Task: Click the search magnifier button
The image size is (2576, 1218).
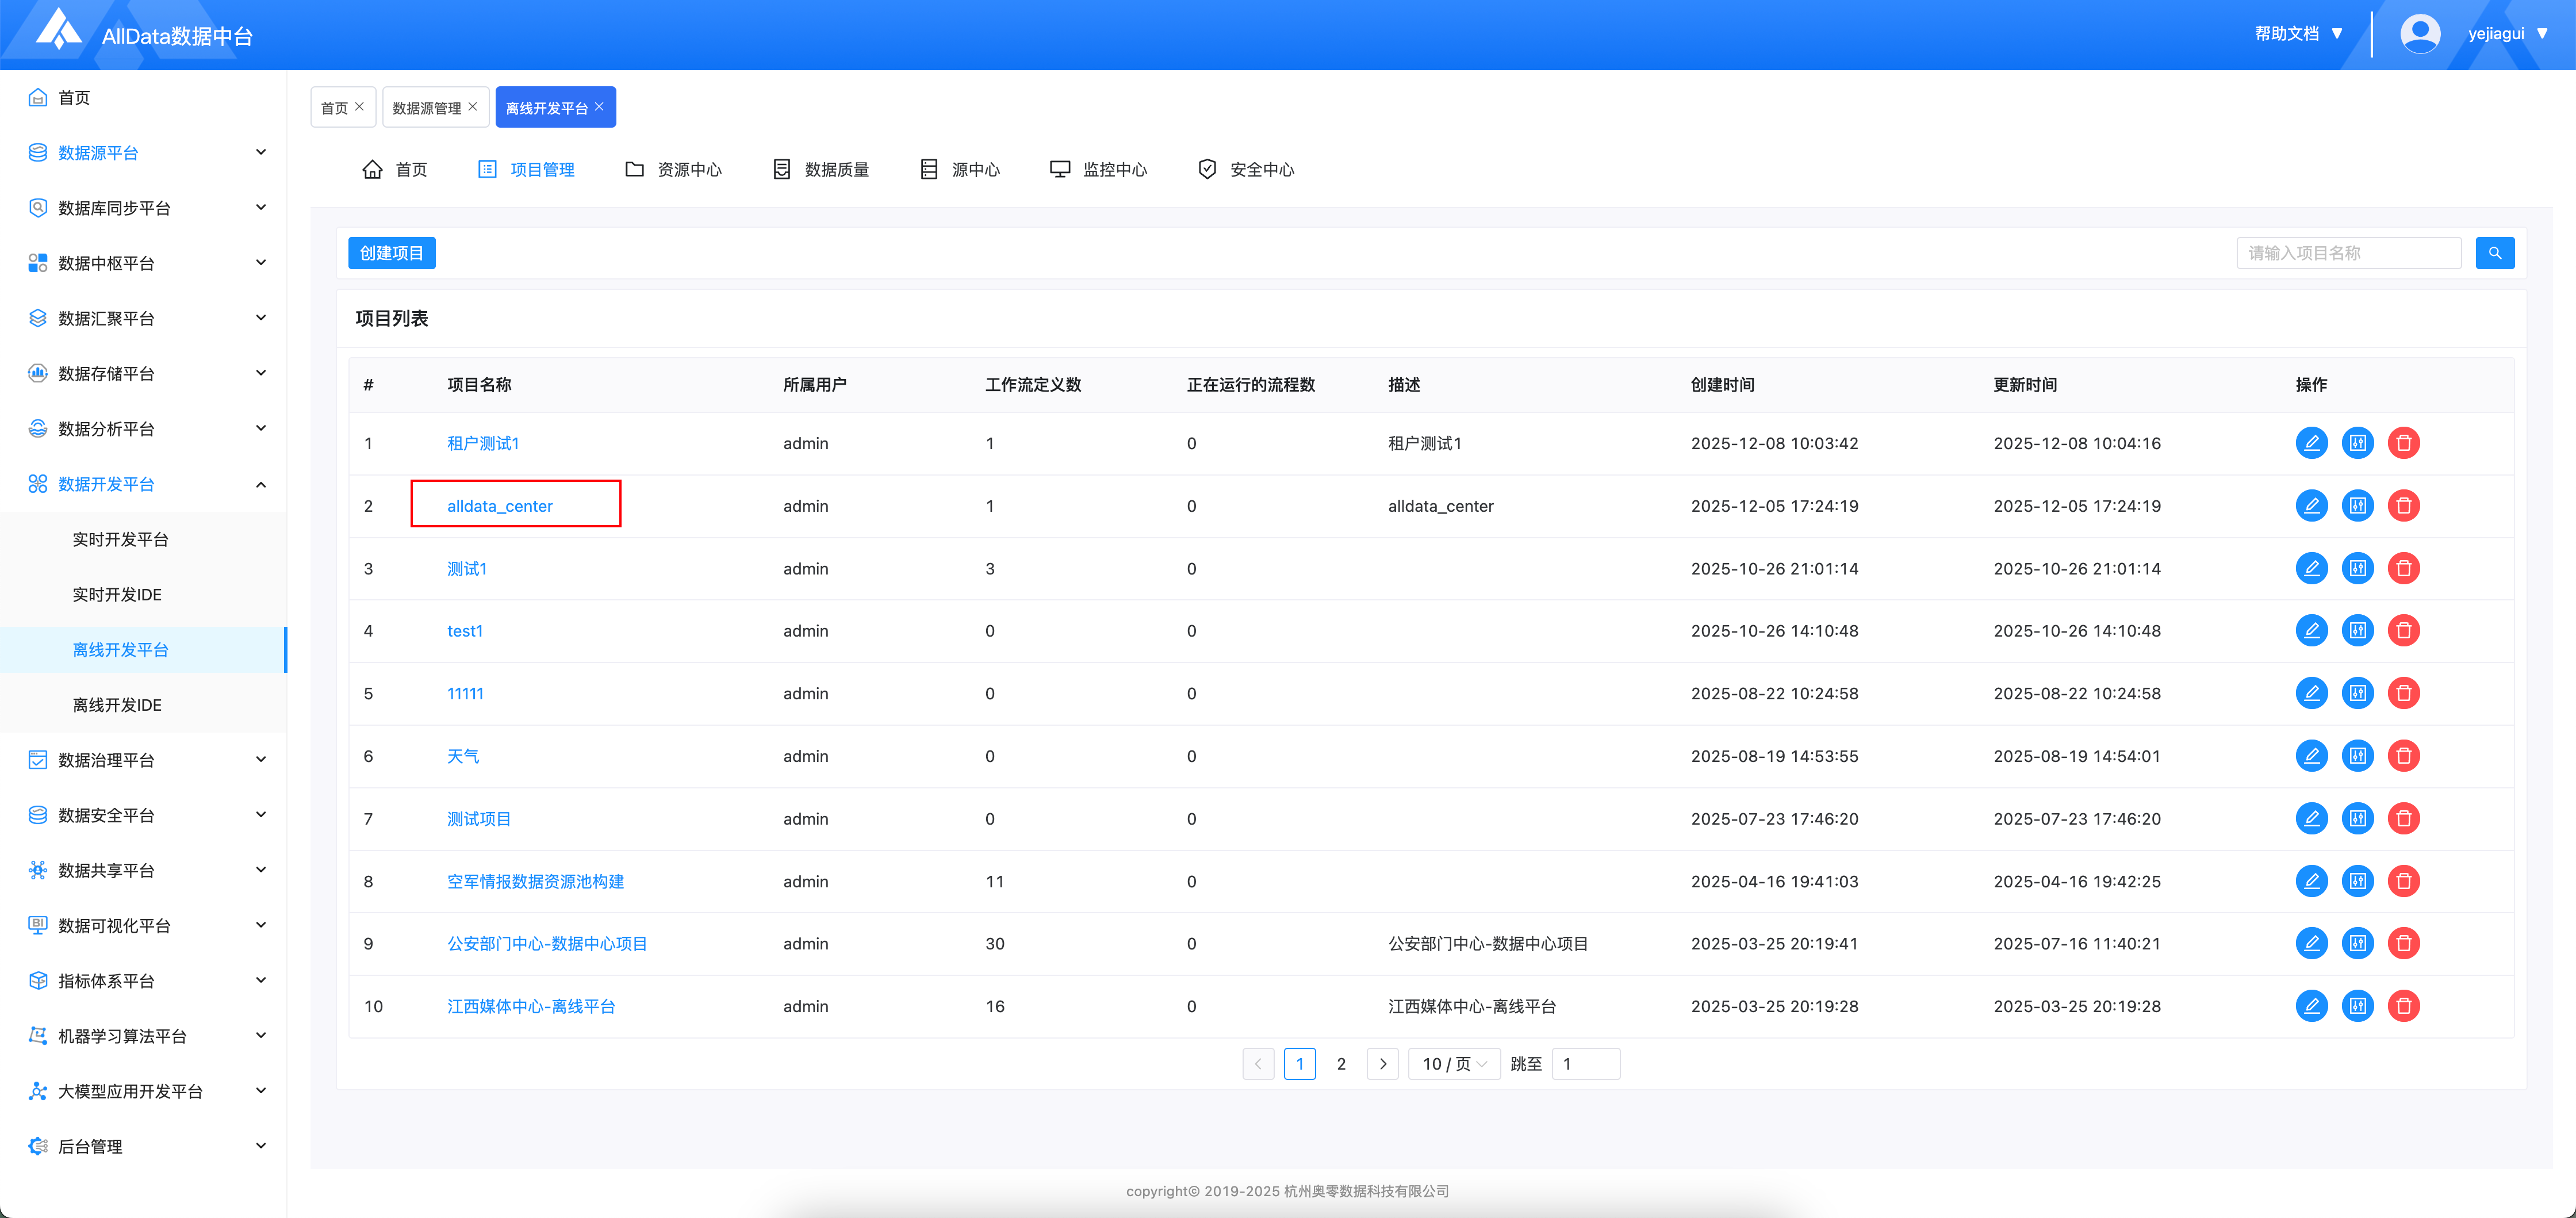Action: click(x=2494, y=253)
